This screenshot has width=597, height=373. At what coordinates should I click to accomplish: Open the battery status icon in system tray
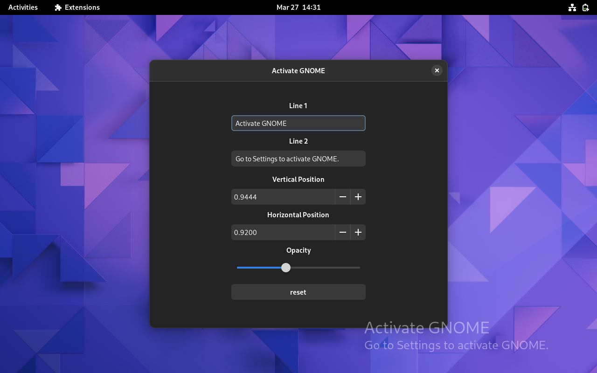[x=586, y=7]
